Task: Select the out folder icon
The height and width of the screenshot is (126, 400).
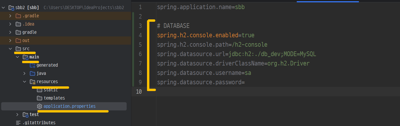Action: (x=18, y=41)
